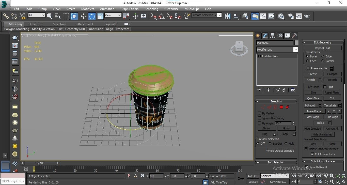
Task: Open Select by Name list
Action: pyautogui.click(x=58, y=16)
